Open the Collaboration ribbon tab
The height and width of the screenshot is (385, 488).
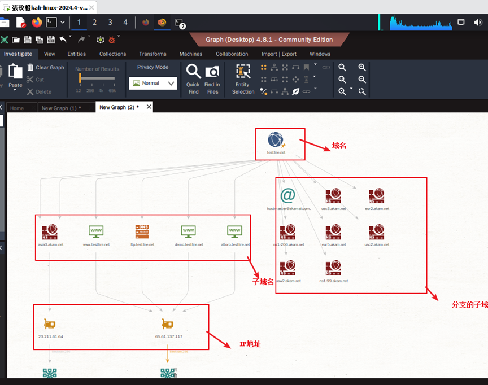(232, 54)
